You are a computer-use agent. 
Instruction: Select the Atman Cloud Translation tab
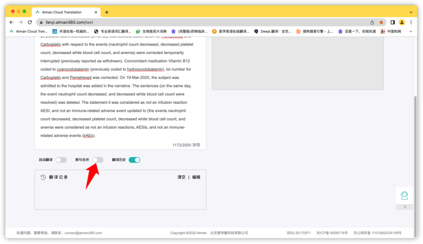pos(66,12)
